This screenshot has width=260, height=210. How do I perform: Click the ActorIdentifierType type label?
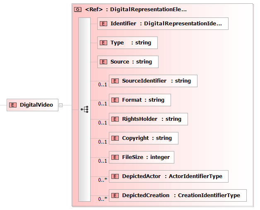click(x=195, y=176)
